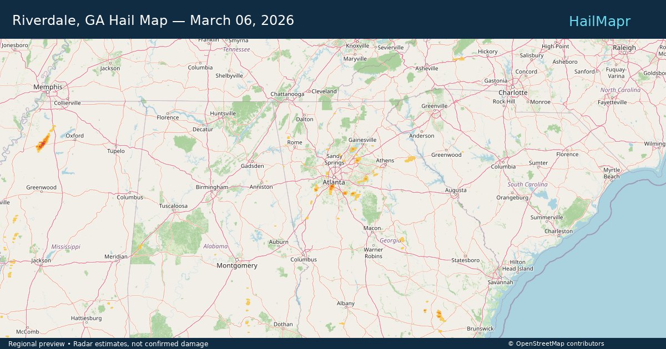Click the Greenwood, Mississippi label
Screen dimensions: 666x349
pos(41,188)
